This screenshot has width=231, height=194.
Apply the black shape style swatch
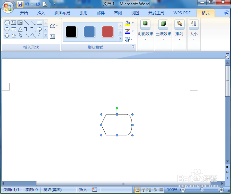pyautogui.click(x=71, y=32)
